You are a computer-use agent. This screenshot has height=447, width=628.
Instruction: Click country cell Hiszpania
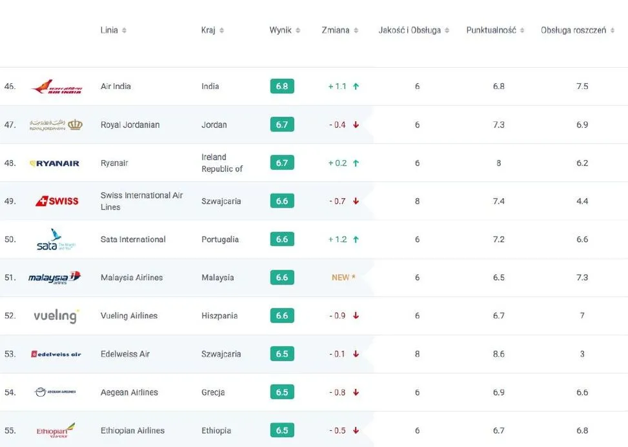pos(219,316)
